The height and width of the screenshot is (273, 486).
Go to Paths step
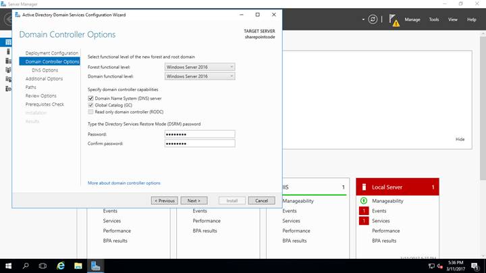[x=30, y=87]
